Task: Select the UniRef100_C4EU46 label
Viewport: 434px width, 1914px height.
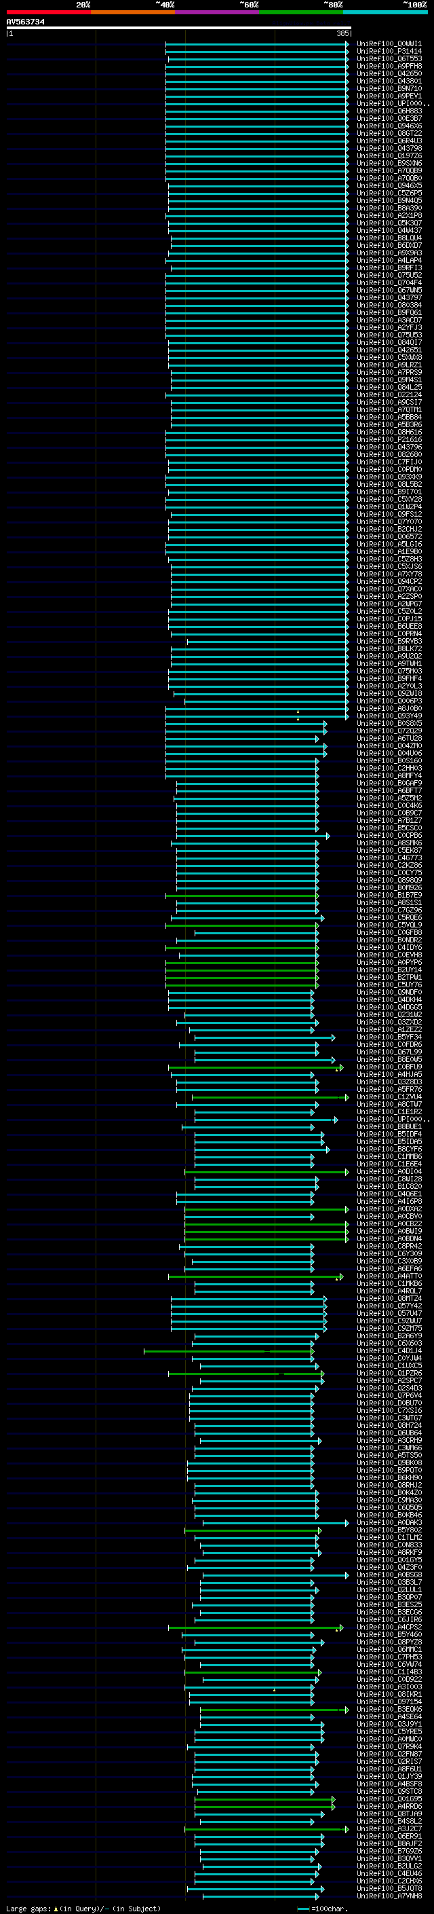Action: coord(389,1874)
